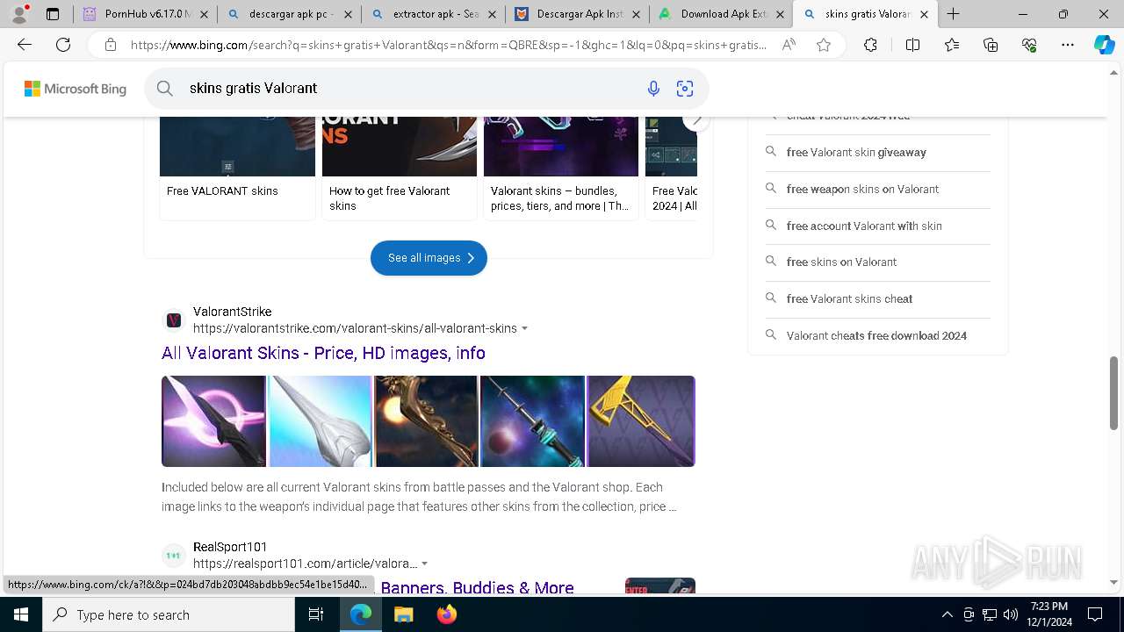Switch to extractor apk search tab
Screen dimensions: 1124x632
pyautogui.click(x=434, y=14)
